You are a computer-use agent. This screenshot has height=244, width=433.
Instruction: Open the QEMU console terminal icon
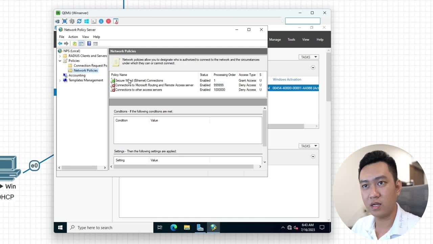94,21
